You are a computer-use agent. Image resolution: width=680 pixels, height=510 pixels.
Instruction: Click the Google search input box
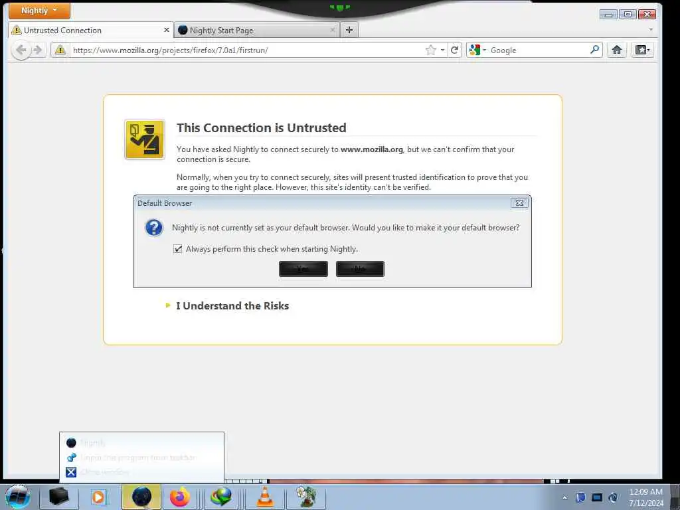pos(539,50)
